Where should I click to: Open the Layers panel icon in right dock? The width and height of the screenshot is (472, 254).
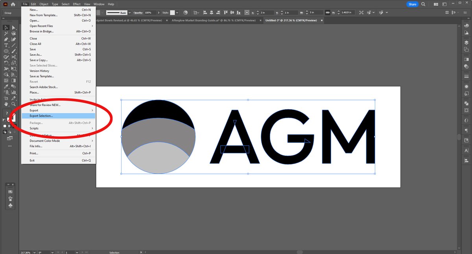coord(466,43)
